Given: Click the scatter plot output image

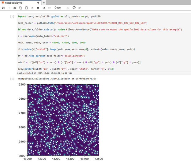Looking at the screenshot, I should click(x=63, y=120).
